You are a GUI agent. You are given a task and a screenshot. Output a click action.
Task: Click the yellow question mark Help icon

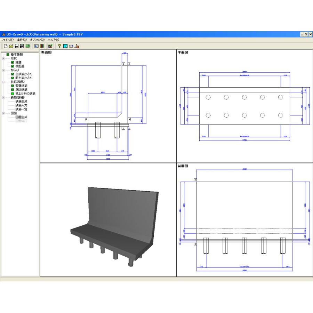59,46
